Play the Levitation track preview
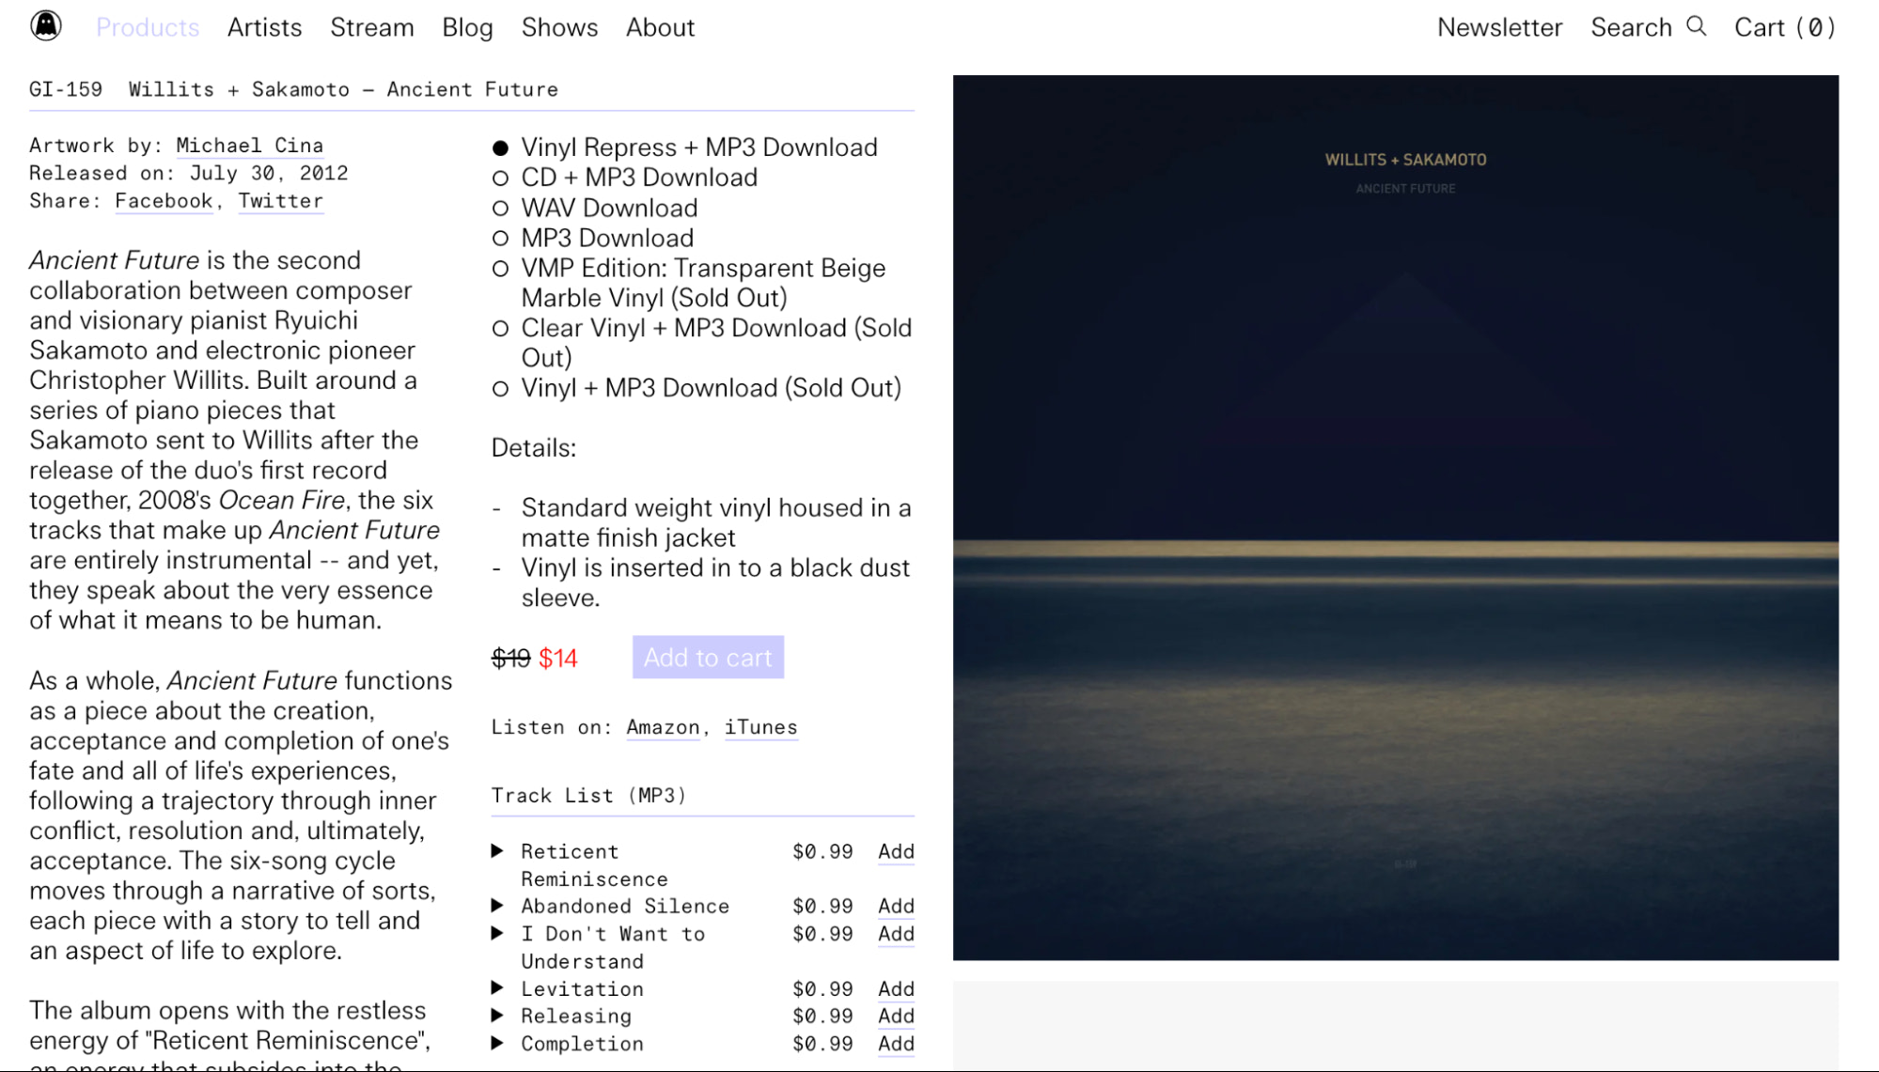 (x=497, y=988)
